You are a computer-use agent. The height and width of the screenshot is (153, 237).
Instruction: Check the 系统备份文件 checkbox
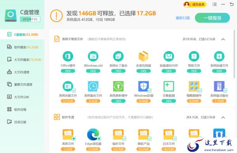click(99, 90)
